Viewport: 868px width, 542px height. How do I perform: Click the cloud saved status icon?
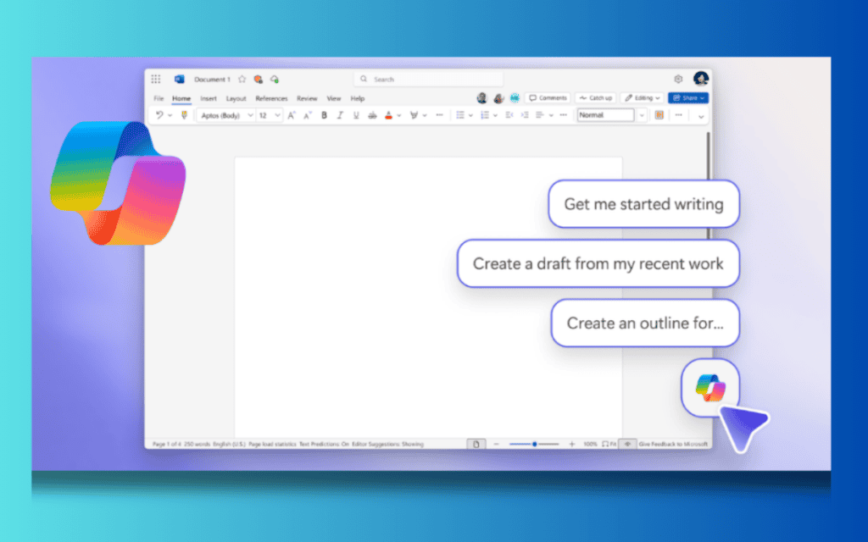tap(275, 79)
